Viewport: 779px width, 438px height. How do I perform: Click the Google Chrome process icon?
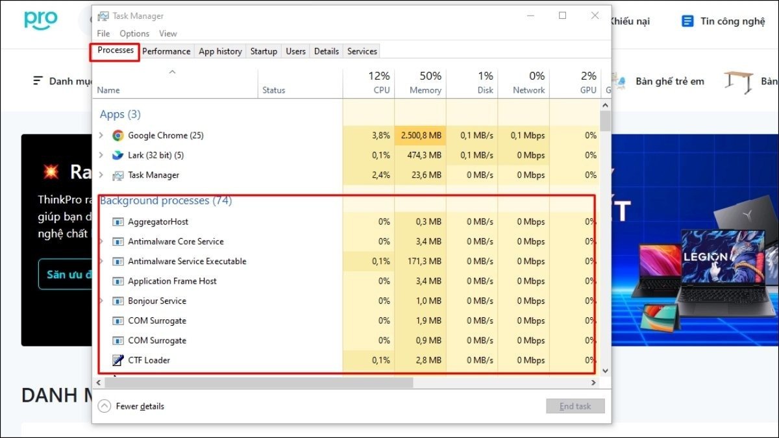pos(118,135)
